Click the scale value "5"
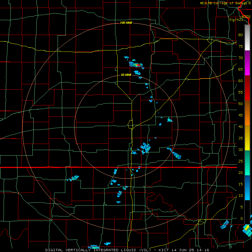The height and width of the screenshot is (252, 252). click(x=242, y=207)
